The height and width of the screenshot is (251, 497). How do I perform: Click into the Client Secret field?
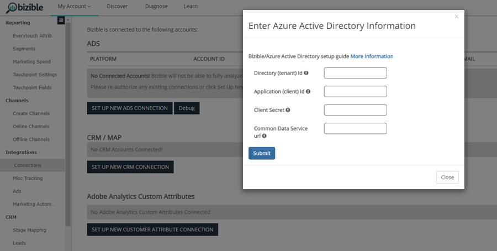355,110
